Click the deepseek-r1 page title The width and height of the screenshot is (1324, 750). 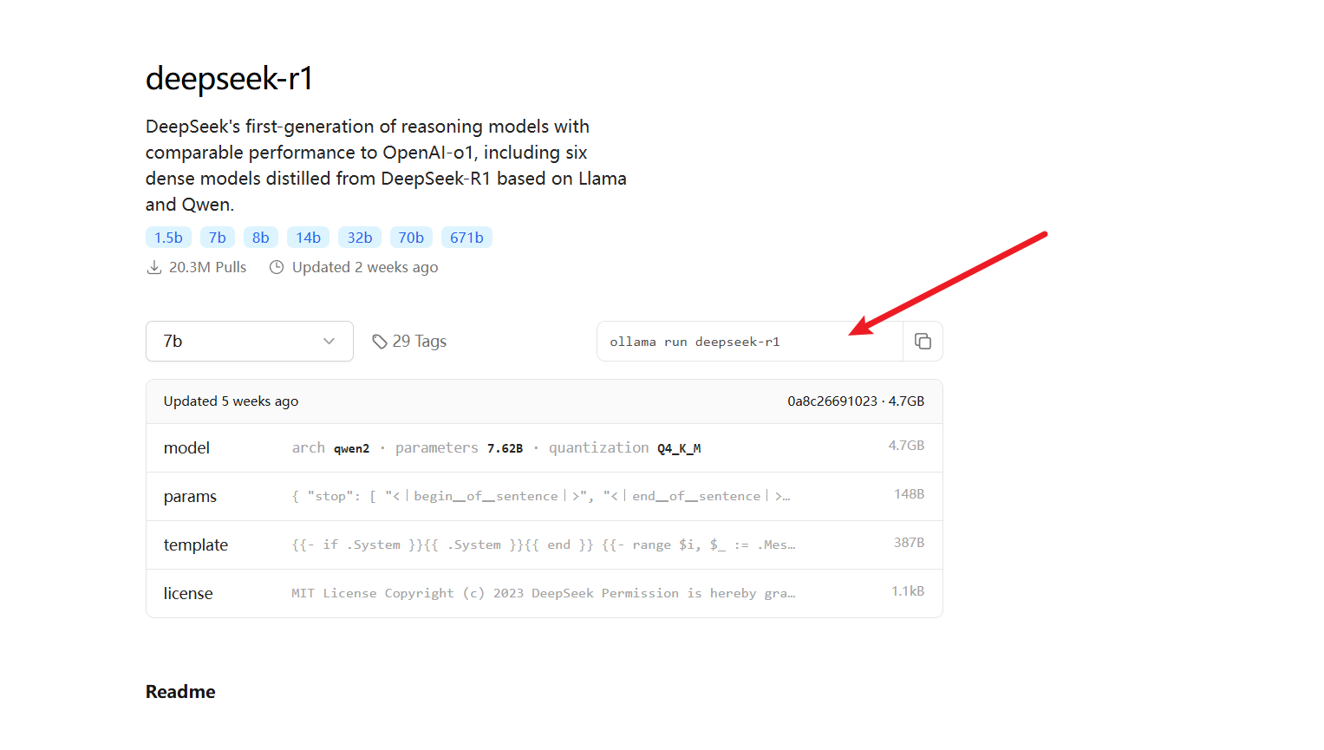[x=230, y=79]
